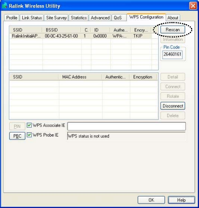Click the BSSID column header
199x208 pixels.
click(x=62, y=30)
